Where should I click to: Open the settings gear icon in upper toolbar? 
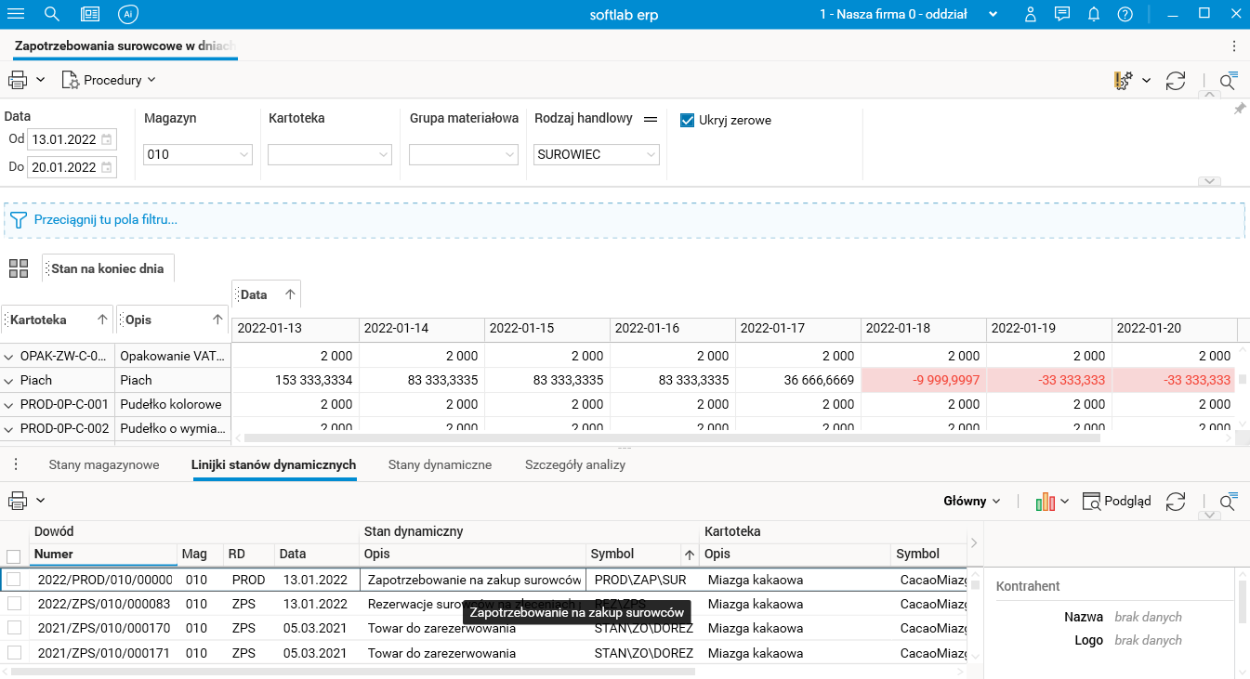1123,81
